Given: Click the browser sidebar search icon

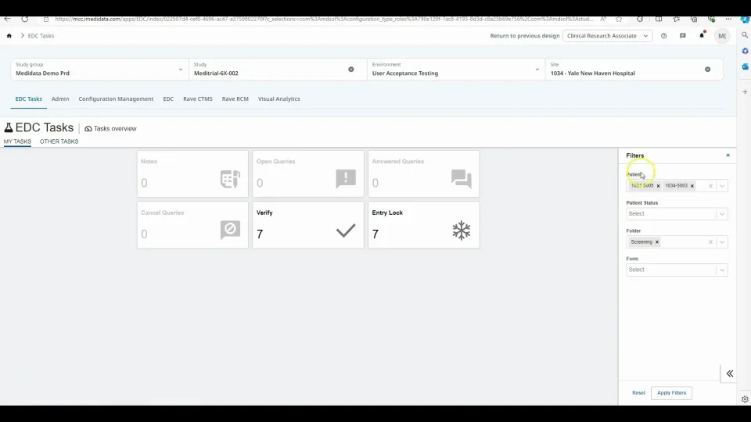Looking at the screenshot, I should (745, 35).
